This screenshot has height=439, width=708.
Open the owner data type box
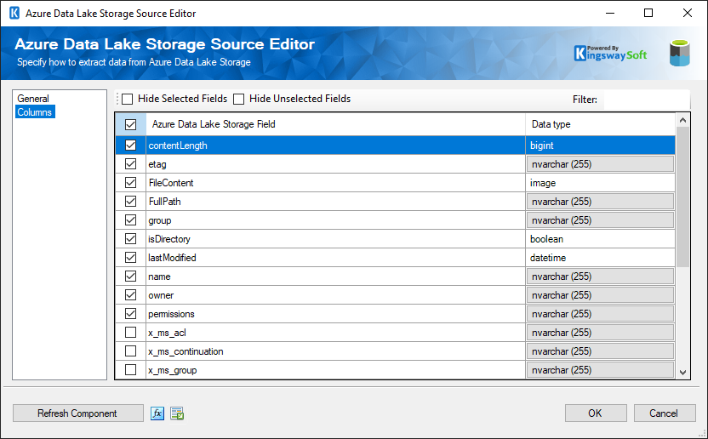pos(600,295)
